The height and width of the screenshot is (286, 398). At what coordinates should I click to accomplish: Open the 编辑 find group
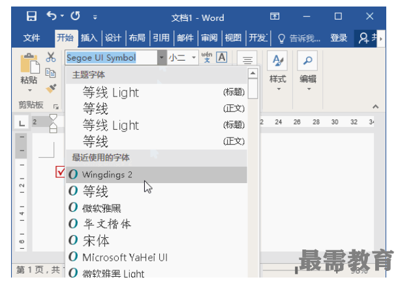[308, 72]
